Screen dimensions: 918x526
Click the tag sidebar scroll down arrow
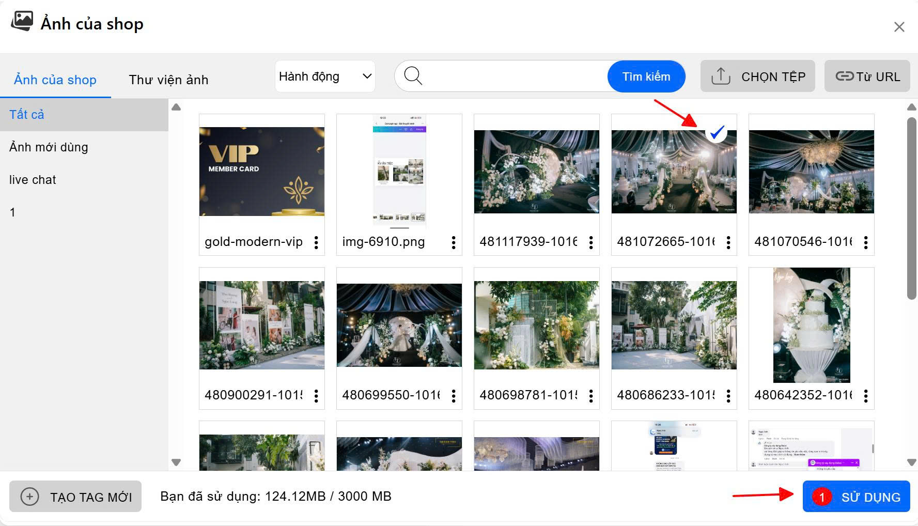(176, 462)
